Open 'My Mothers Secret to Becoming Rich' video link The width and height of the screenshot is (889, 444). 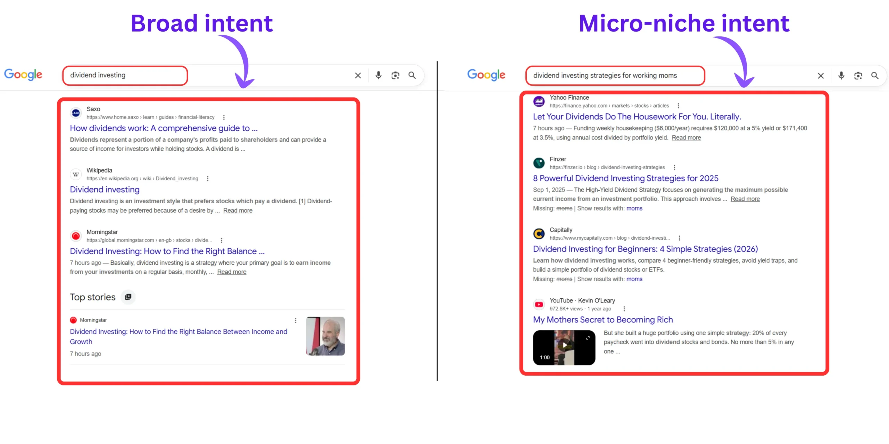coord(603,320)
